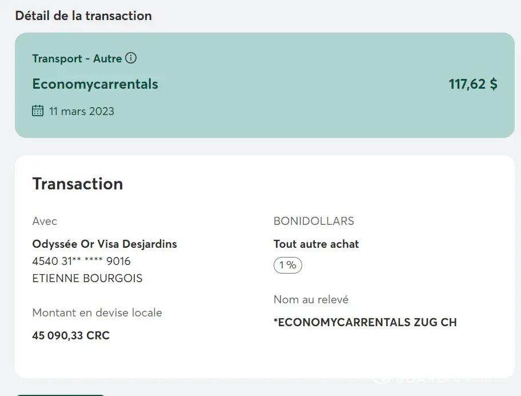Image resolution: width=521 pixels, height=396 pixels.
Task: Click the masked card number ending 9016
Action: click(81, 261)
